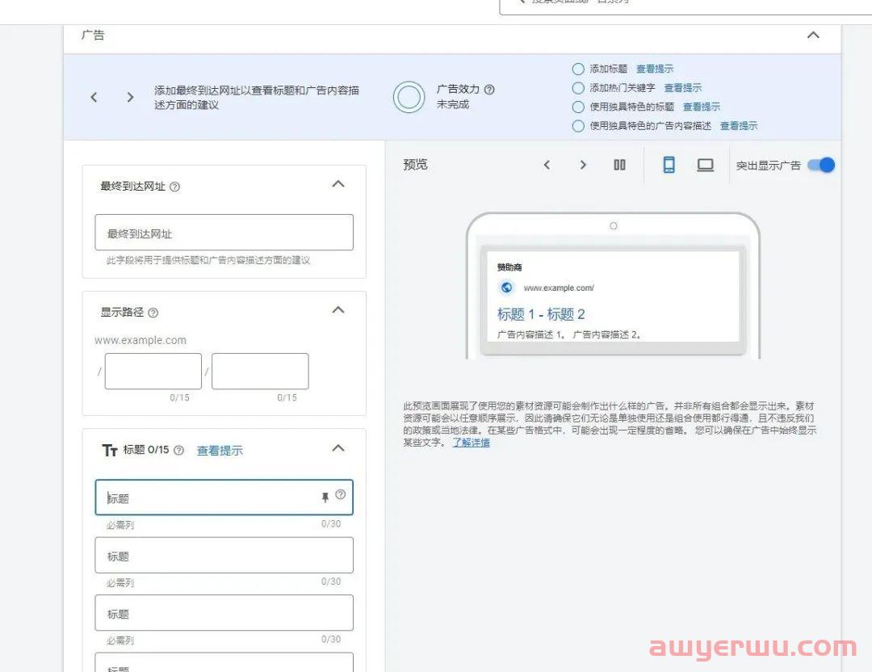The width and height of the screenshot is (872, 672).
Task: Focus the second display path field
Action: (x=260, y=371)
